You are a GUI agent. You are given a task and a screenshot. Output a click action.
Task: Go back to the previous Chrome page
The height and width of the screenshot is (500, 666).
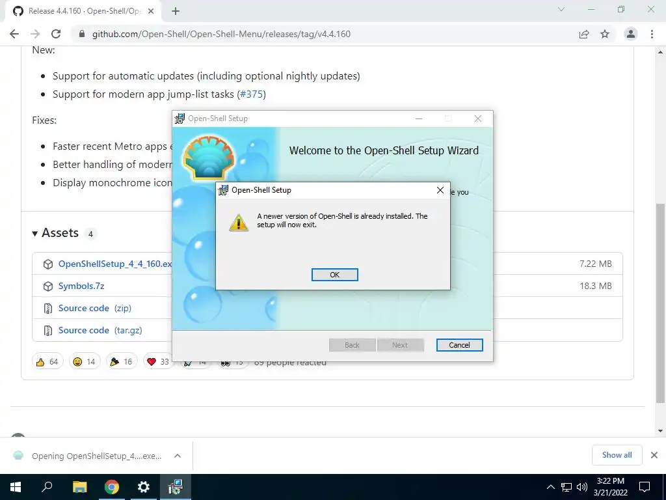click(x=14, y=34)
